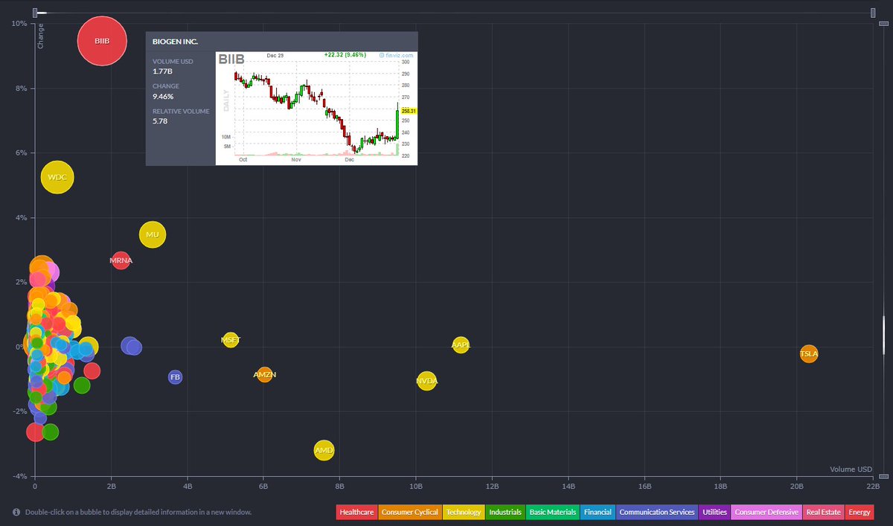Click the Change axis label
The image size is (893, 526).
point(41,36)
